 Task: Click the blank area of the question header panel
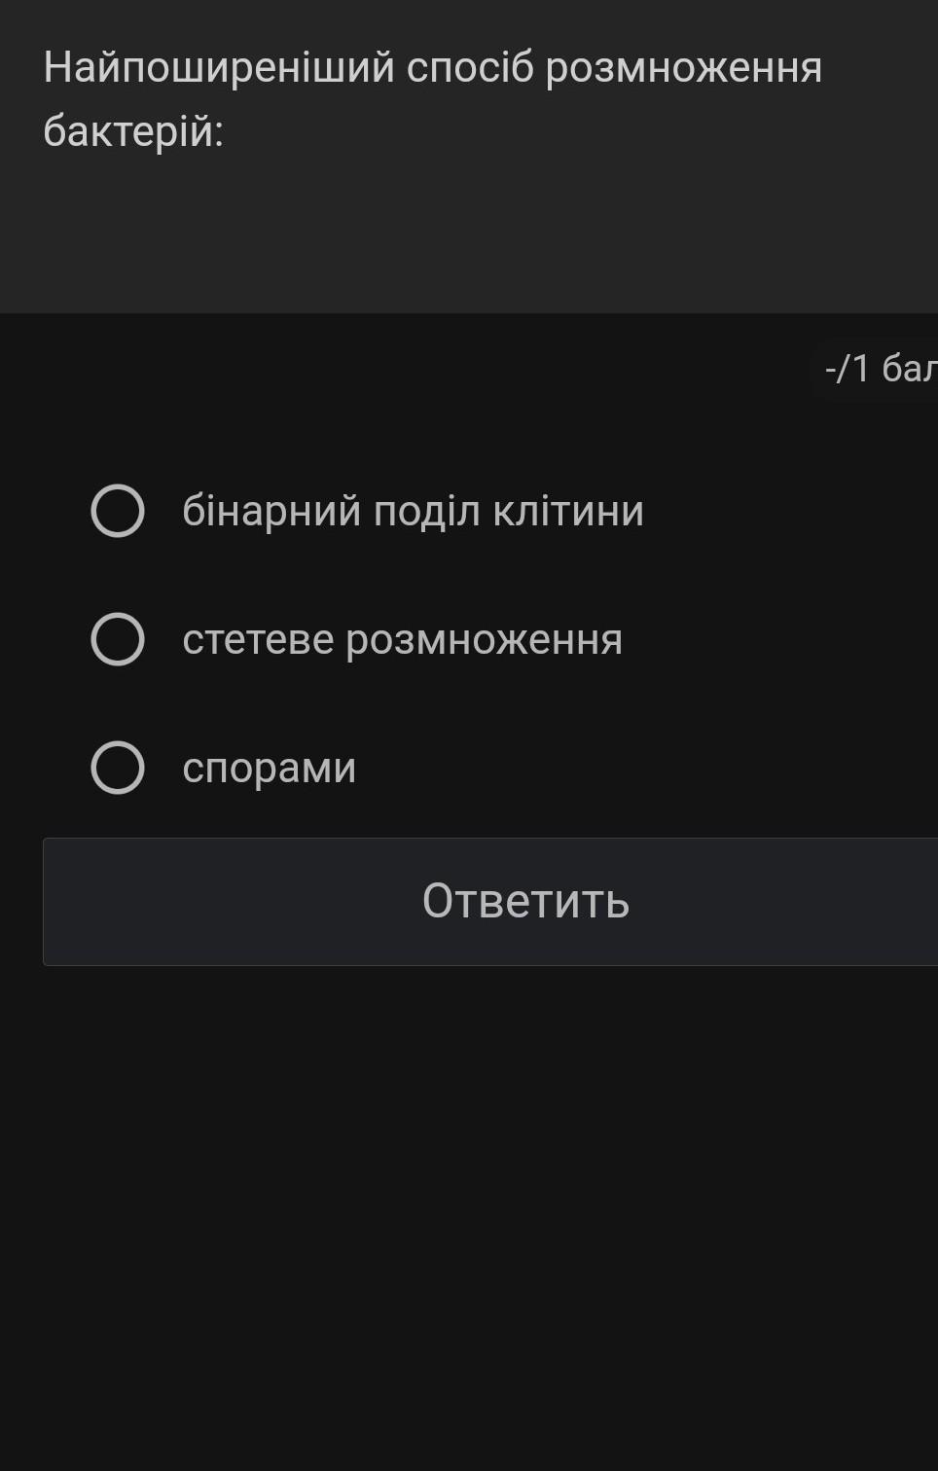pyautogui.click(x=487, y=243)
